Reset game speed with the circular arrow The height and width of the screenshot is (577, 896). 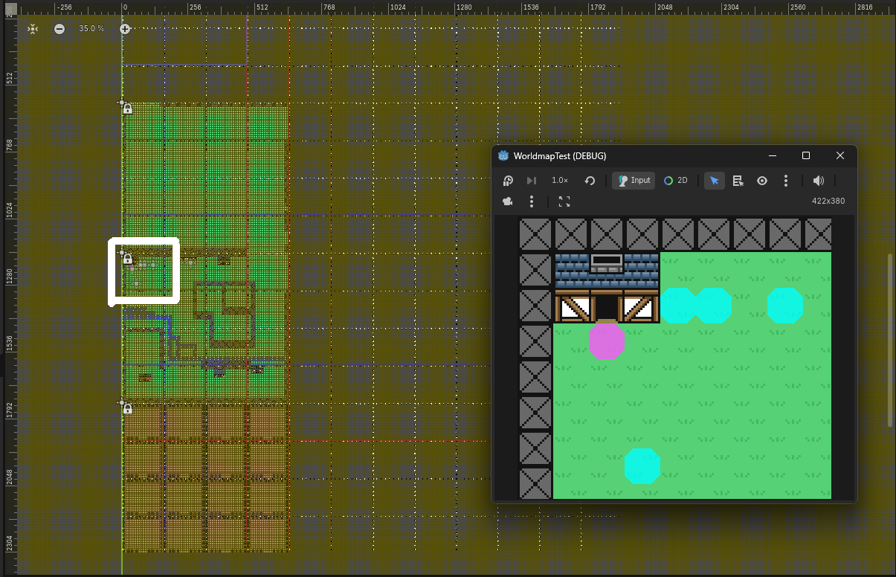590,181
